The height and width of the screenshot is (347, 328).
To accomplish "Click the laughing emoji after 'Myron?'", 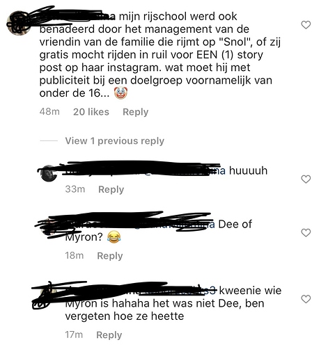I will (x=114, y=237).
